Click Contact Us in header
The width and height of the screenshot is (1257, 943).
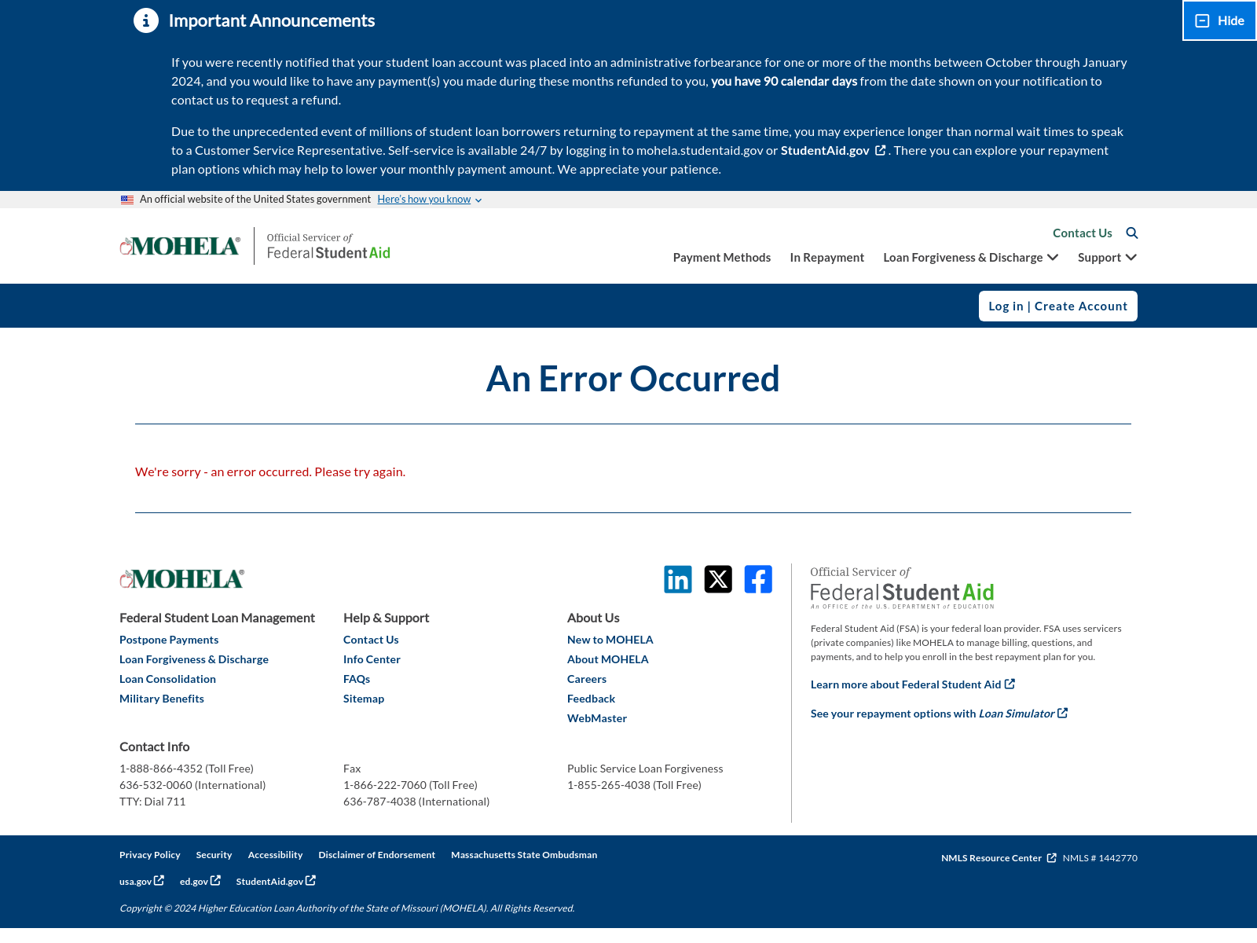[x=1083, y=233]
